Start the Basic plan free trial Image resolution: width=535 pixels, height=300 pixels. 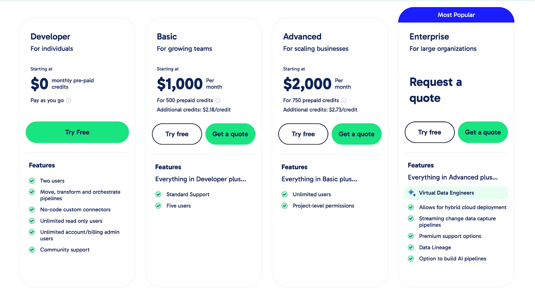(177, 134)
